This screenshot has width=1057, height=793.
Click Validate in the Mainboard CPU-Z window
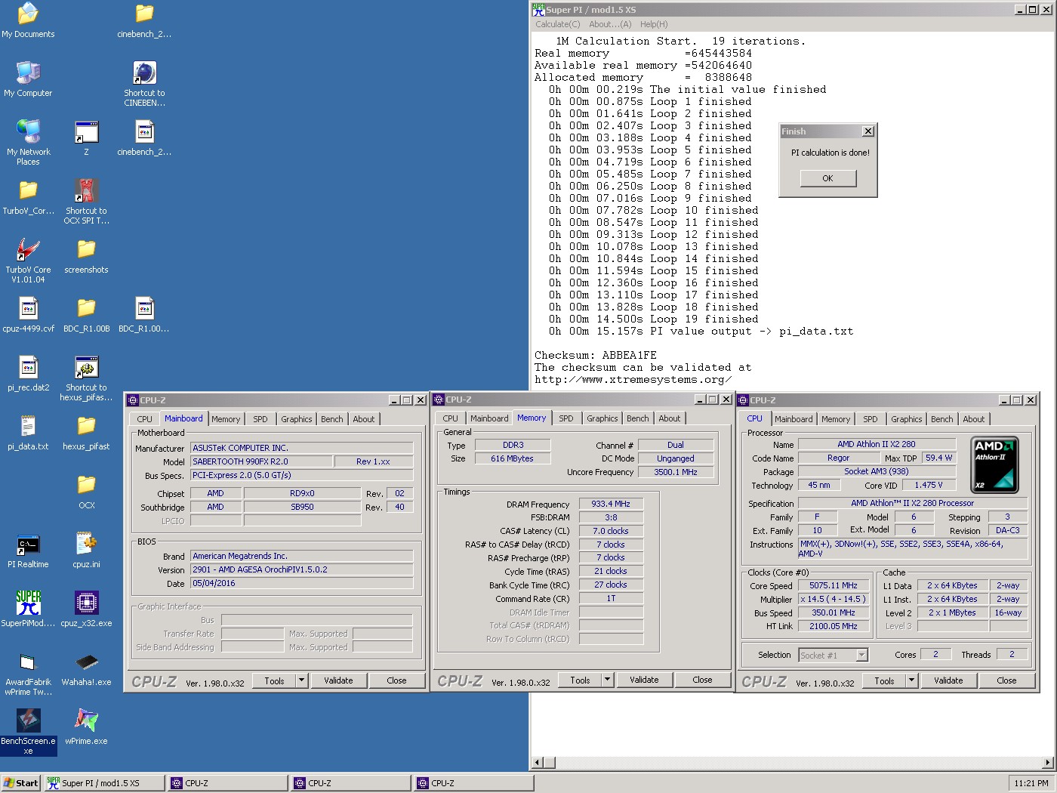coord(338,680)
